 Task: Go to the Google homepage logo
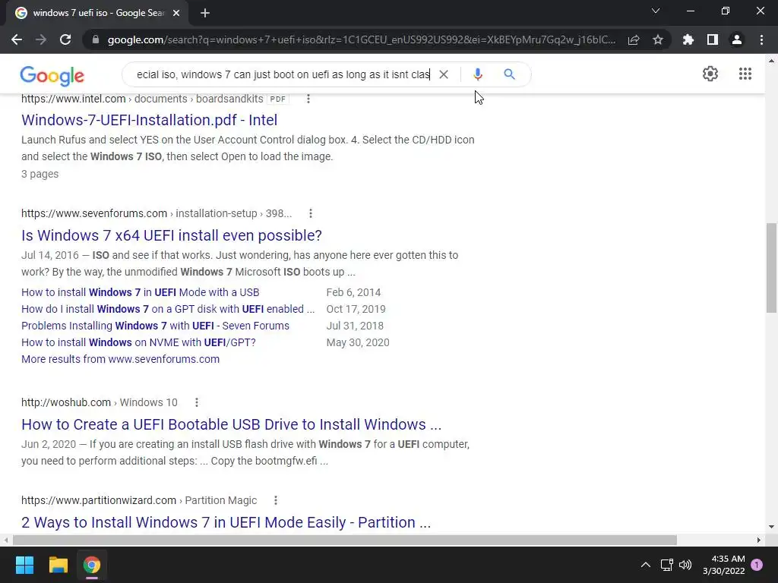tap(52, 75)
